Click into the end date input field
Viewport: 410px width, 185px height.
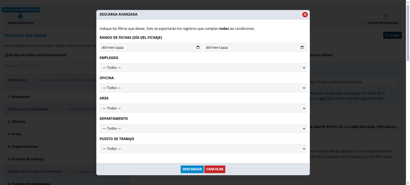255,47
